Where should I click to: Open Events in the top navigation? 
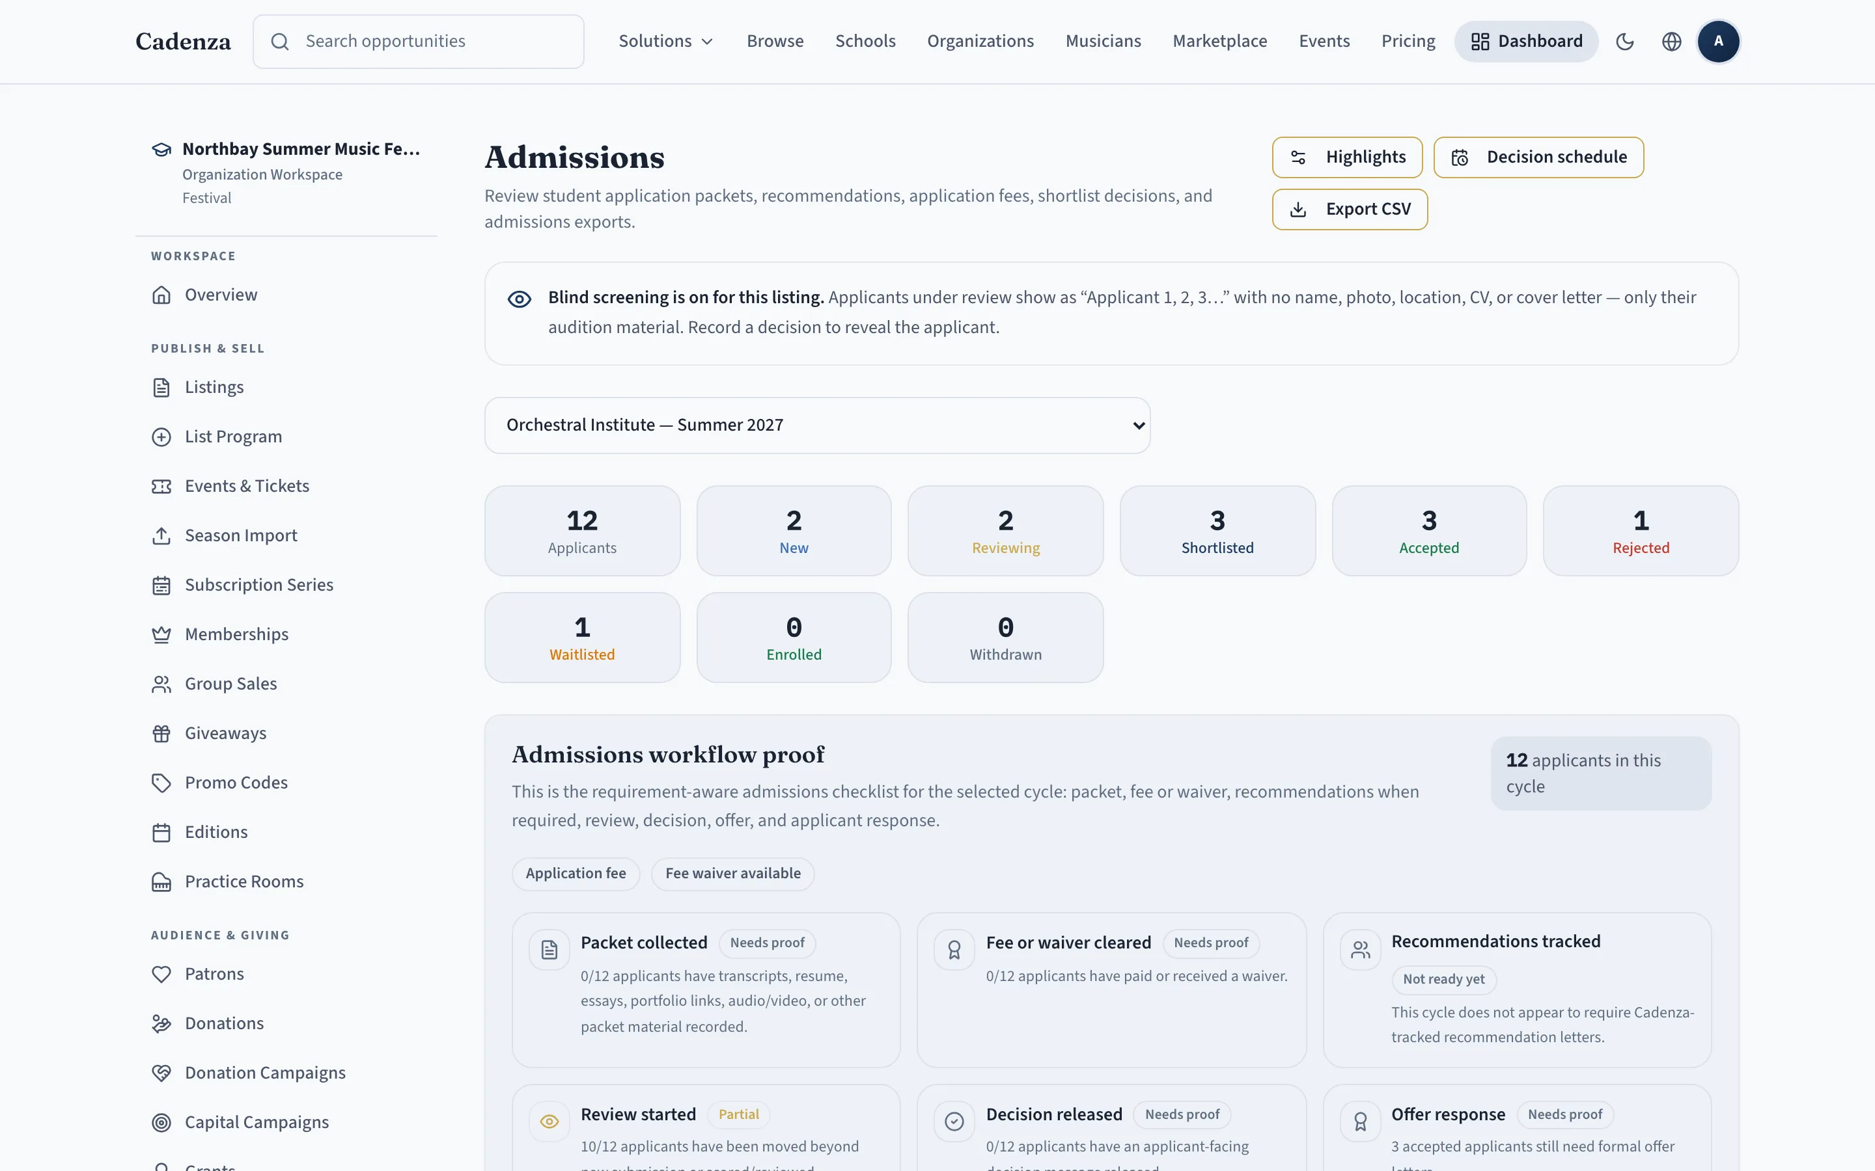point(1324,41)
